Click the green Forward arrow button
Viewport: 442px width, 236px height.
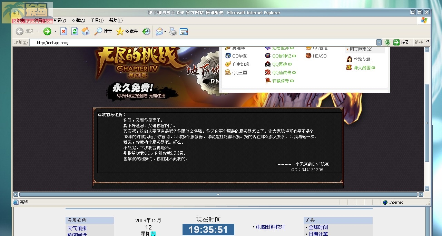[47, 31]
